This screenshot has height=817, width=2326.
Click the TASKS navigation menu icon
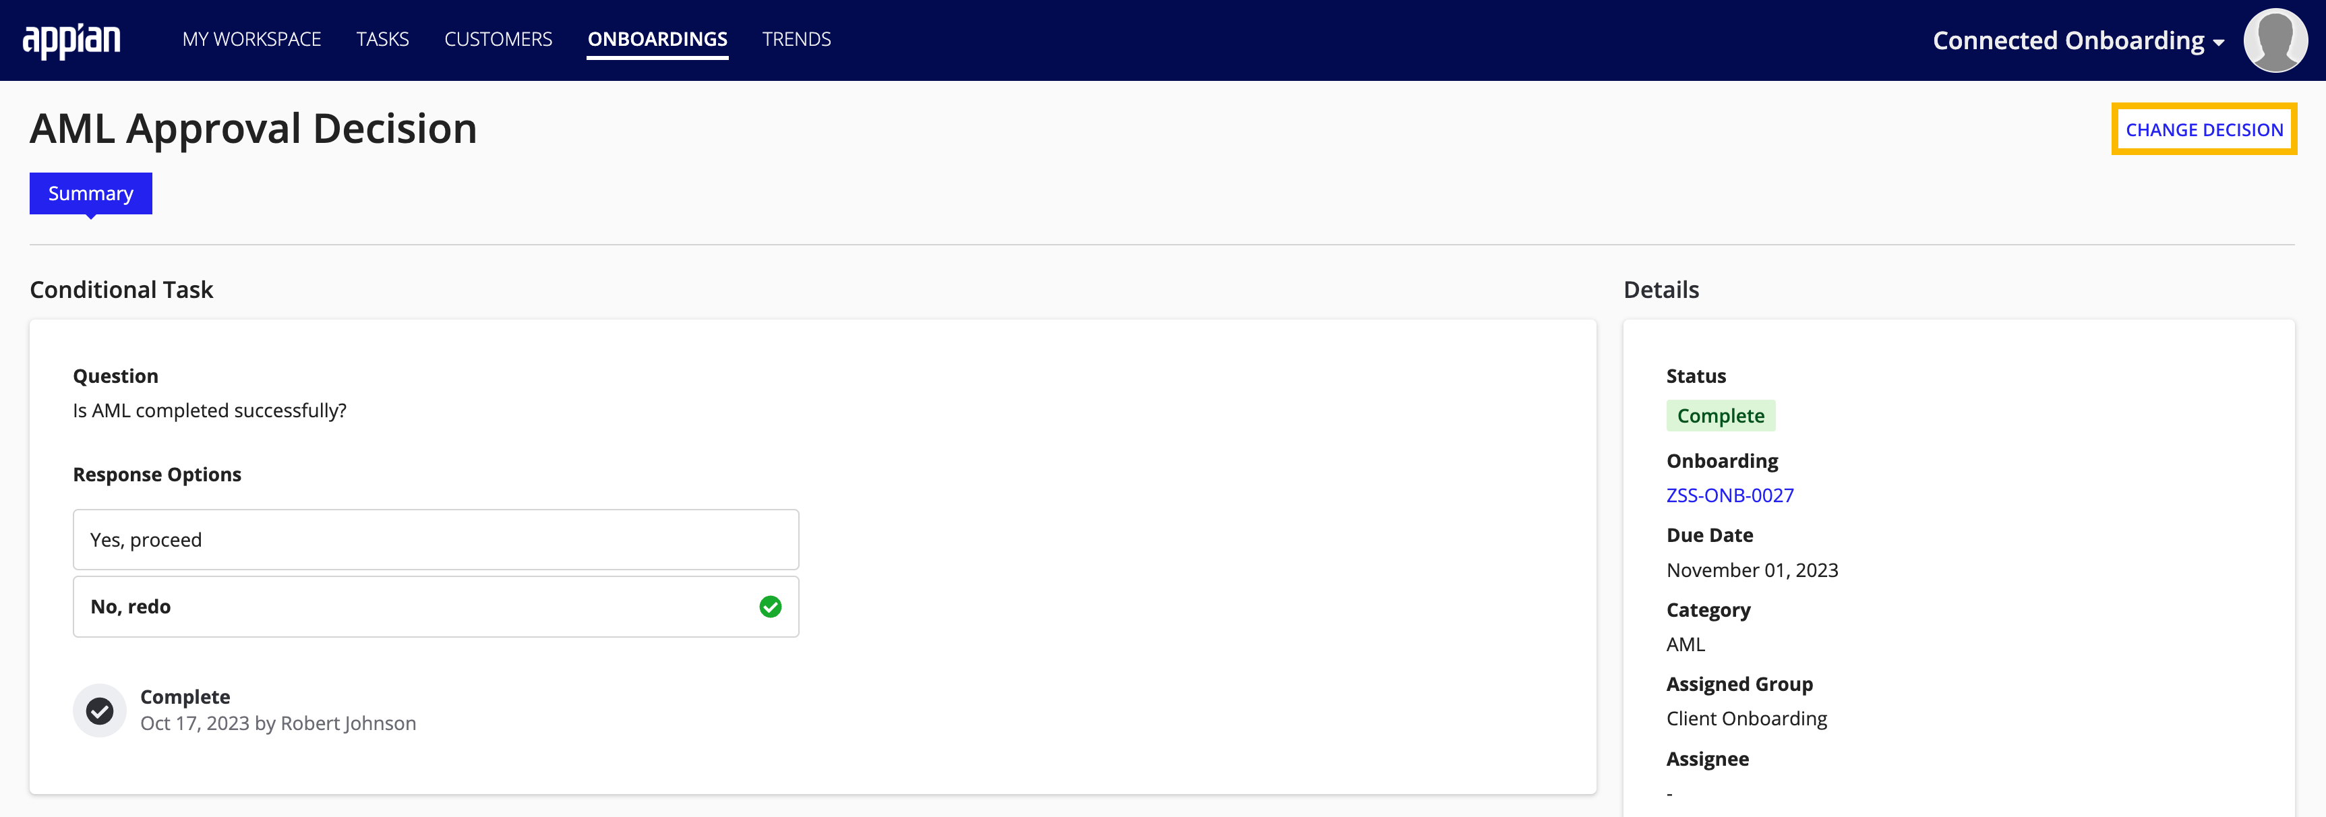[x=383, y=40]
